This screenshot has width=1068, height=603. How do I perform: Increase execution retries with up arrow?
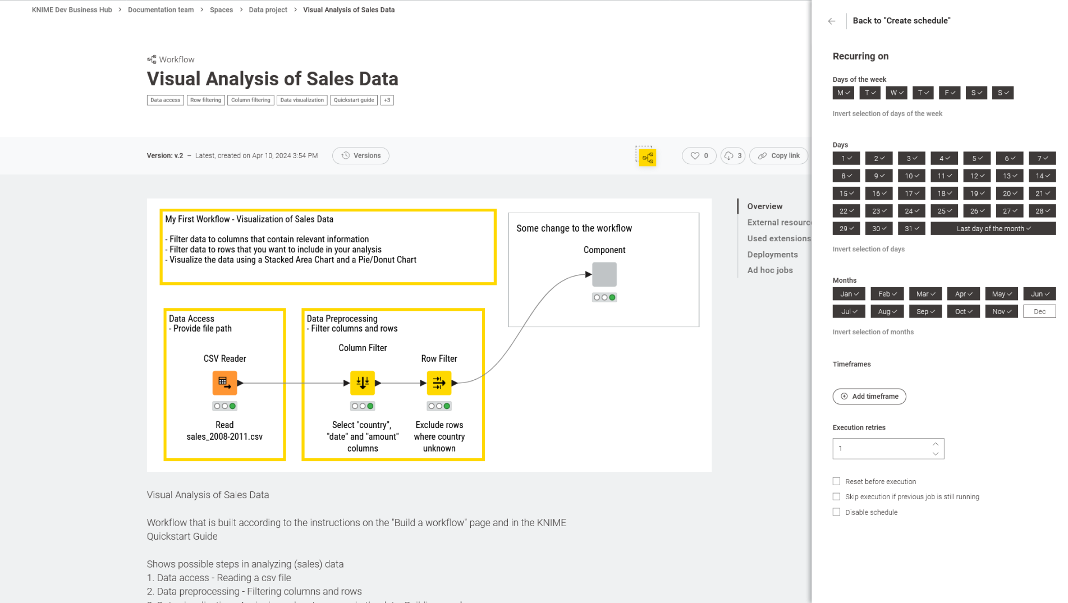(x=935, y=444)
